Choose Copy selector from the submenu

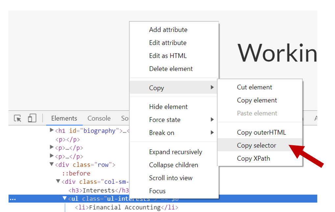click(256, 145)
